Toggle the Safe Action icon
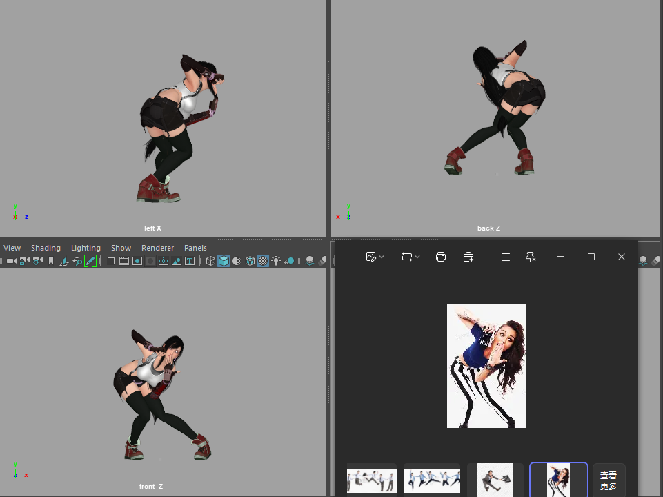Image resolution: width=663 pixels, height=497 pixels. coord(177,261)
